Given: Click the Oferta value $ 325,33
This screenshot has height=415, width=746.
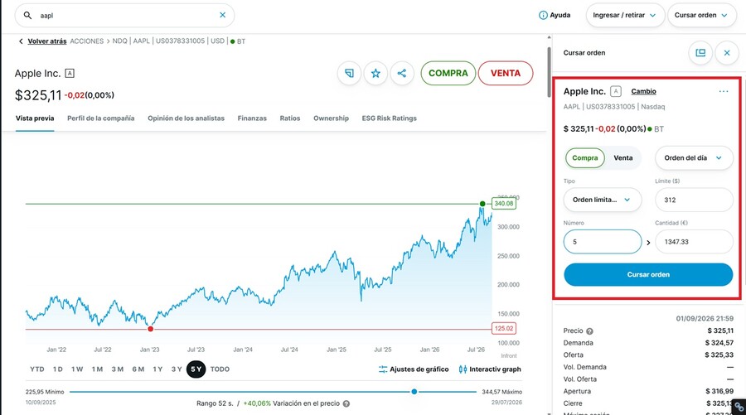Looking at the screenshot, I should (x=719, y=355).
